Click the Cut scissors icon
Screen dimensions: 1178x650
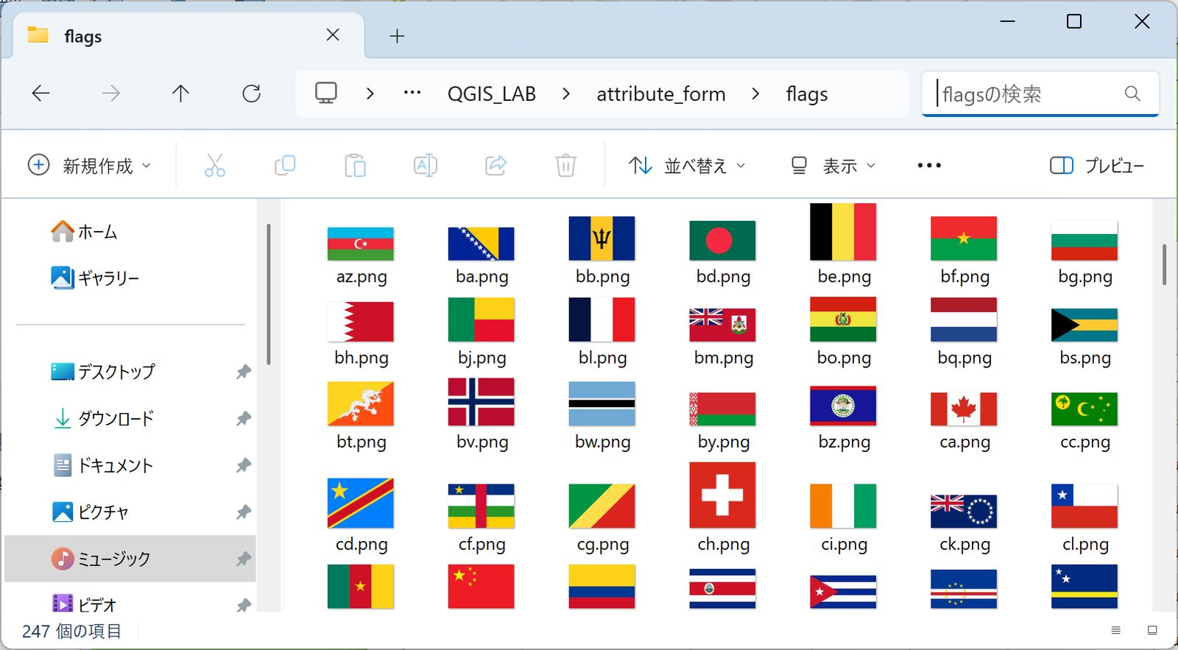coord(214,166)
